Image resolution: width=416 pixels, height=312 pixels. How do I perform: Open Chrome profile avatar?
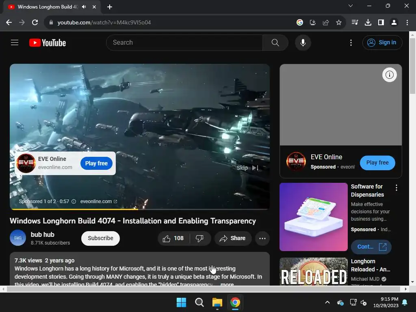394,22
